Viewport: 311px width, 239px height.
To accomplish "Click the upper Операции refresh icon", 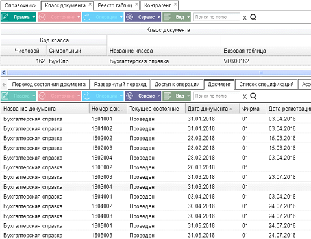I will (87, 17).
